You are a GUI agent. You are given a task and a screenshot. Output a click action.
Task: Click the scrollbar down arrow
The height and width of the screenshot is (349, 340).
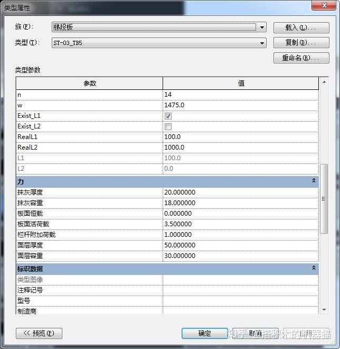pyautogui.click(x=324, y=309)
